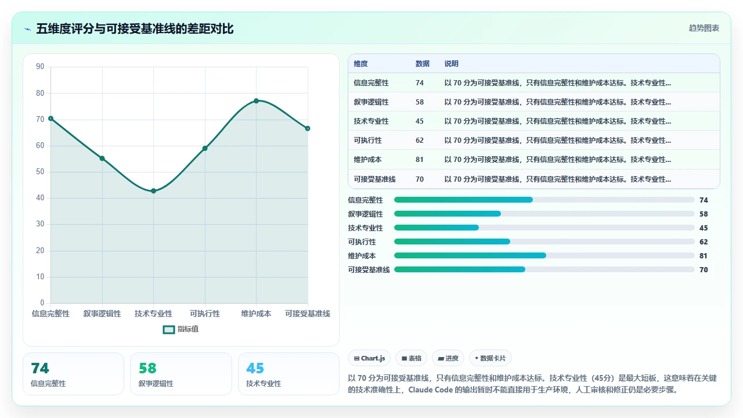
Task: Click the 技术专业性 progress bar
Action: (544, 228)
